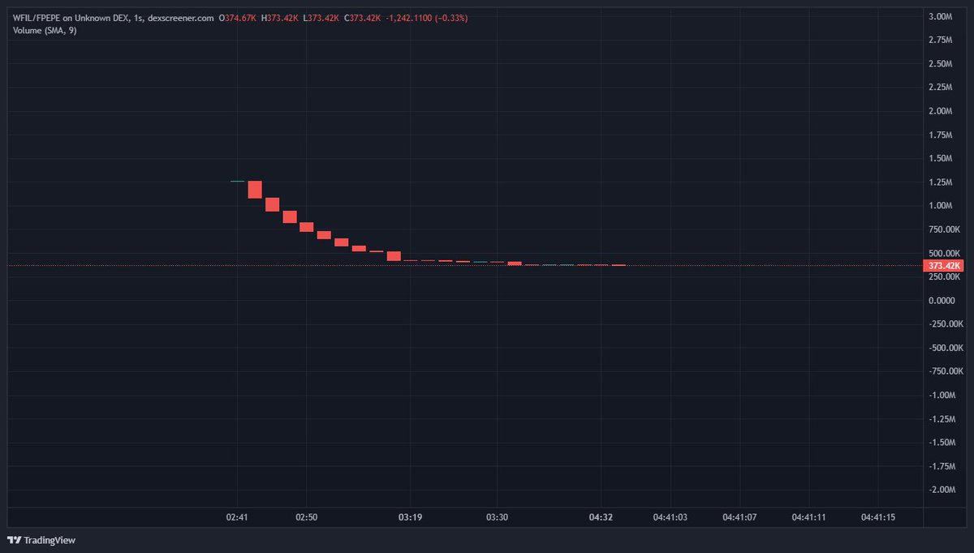The image size is (974, 553).
Task: Click the 3.00M price axis label
Action: tap(940, 16)
